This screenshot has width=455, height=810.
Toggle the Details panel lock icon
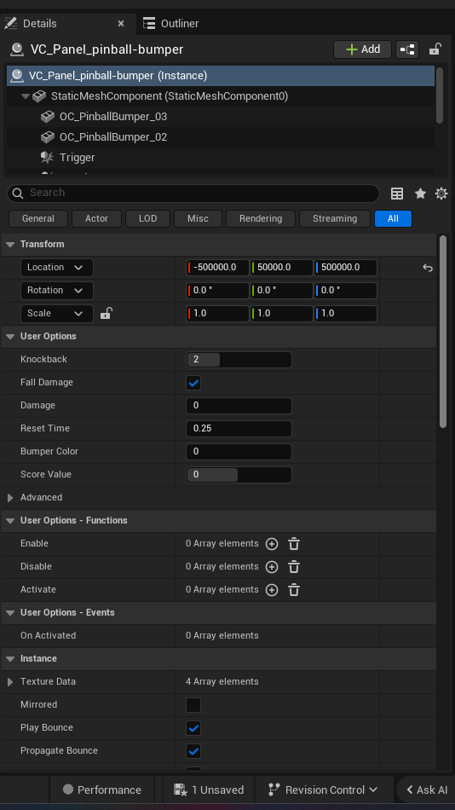pos(435,49)
